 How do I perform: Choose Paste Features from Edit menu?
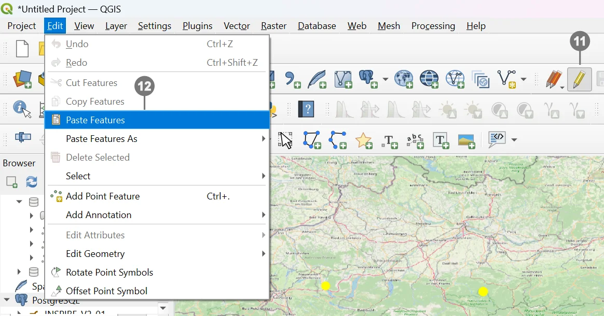click(95, 120)
